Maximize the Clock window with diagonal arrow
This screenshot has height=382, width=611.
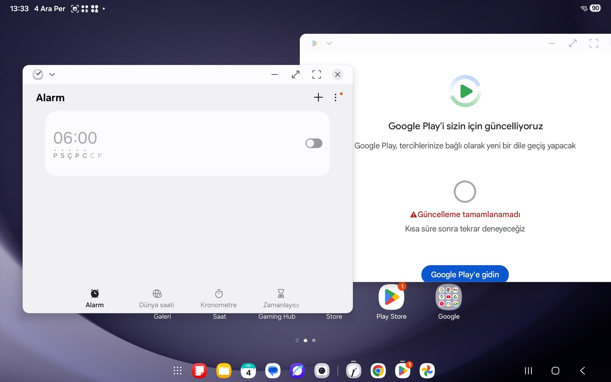point(296,74)
